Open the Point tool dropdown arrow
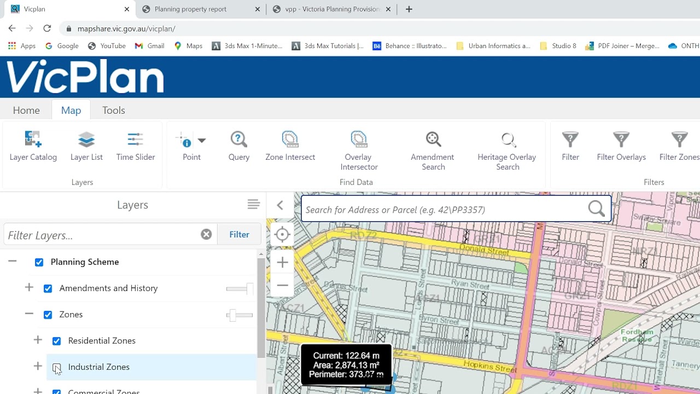The height and width of the screenshot is (394, 700). (202, 141)
